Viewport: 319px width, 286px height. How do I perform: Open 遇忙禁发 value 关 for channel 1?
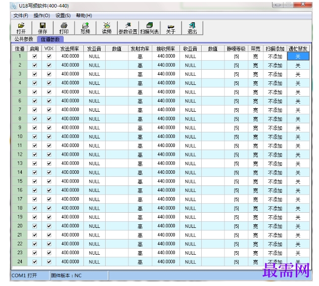(298, 57)
